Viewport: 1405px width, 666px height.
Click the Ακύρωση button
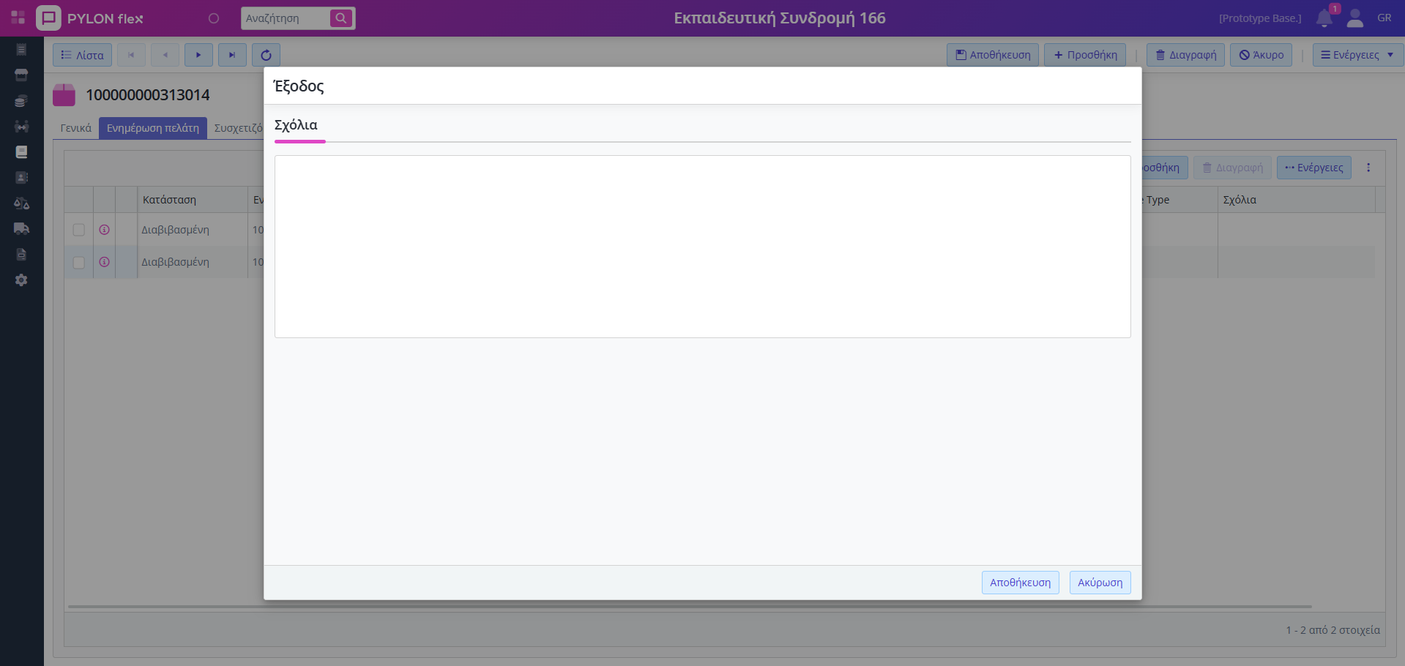click(1100, 583)
